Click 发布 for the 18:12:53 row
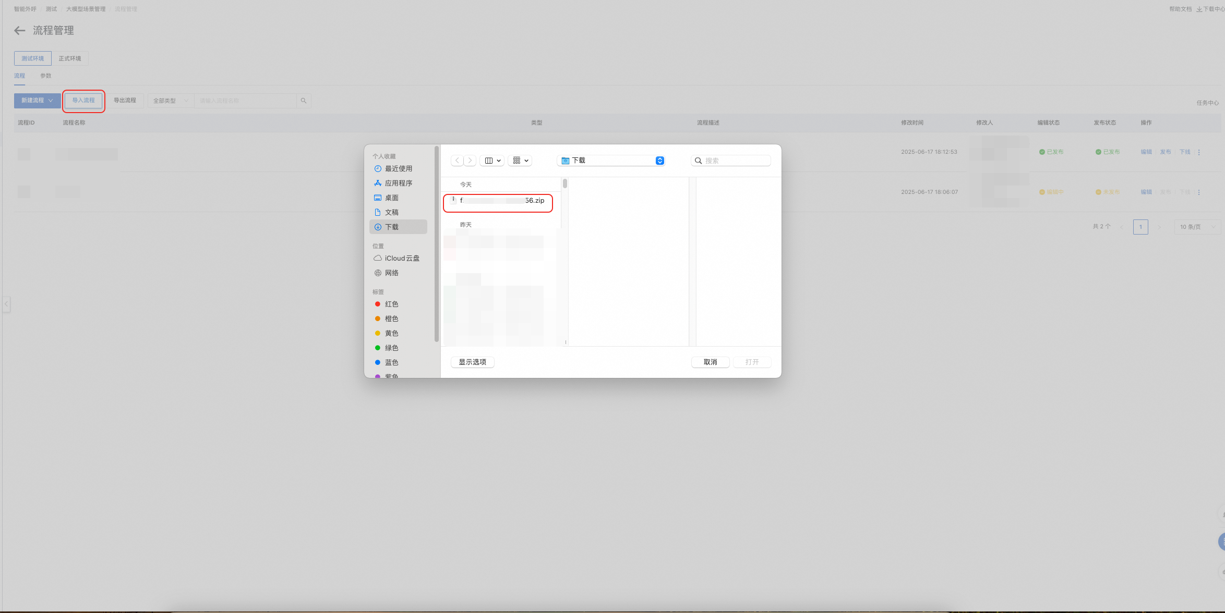The height and width of the screenshot is (613, 1225). [x=1166, y=152]
